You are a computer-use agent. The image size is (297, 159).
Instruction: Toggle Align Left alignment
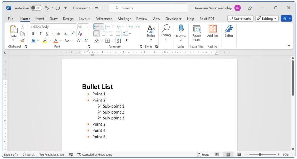97,34
